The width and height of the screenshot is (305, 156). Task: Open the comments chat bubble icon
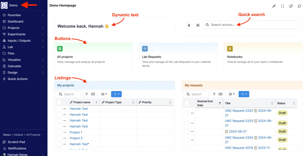click(299, 6)
